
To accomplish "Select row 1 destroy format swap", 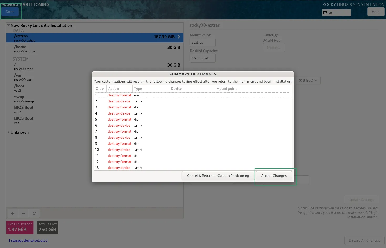I will [193, 95].
